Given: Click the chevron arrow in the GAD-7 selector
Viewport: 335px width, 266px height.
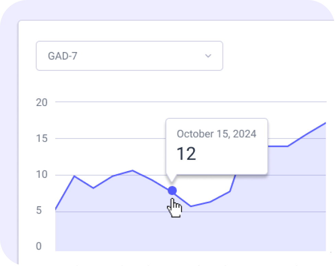Looking at the screenshot, I should [208, 56].
